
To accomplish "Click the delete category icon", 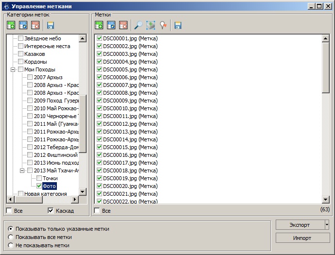I will tap(35, 25).
